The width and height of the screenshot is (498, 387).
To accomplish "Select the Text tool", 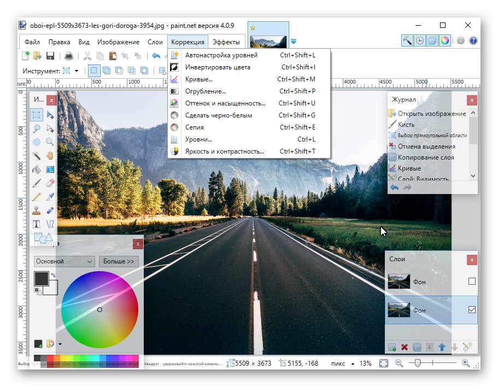I will 37,224.
